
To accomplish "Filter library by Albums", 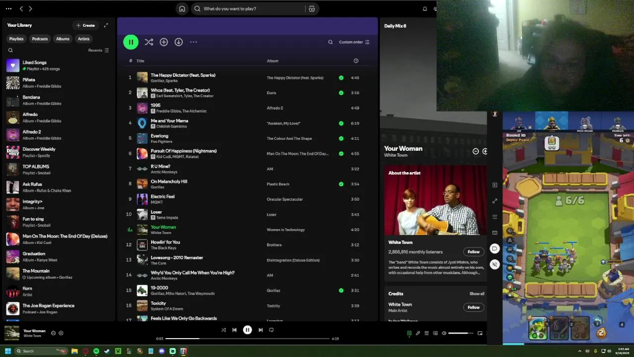I will pyautogui.click(x=63, y=39).
